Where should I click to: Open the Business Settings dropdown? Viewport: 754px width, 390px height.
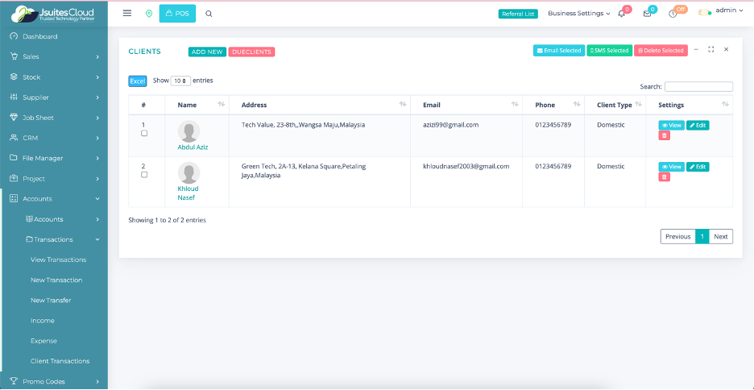[x=578, y=14]
